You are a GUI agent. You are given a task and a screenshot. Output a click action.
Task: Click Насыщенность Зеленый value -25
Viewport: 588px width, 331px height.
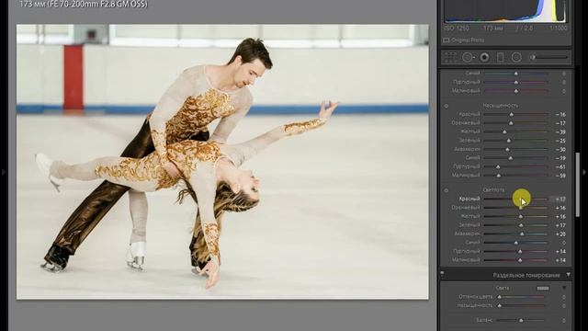click(560, 141)
